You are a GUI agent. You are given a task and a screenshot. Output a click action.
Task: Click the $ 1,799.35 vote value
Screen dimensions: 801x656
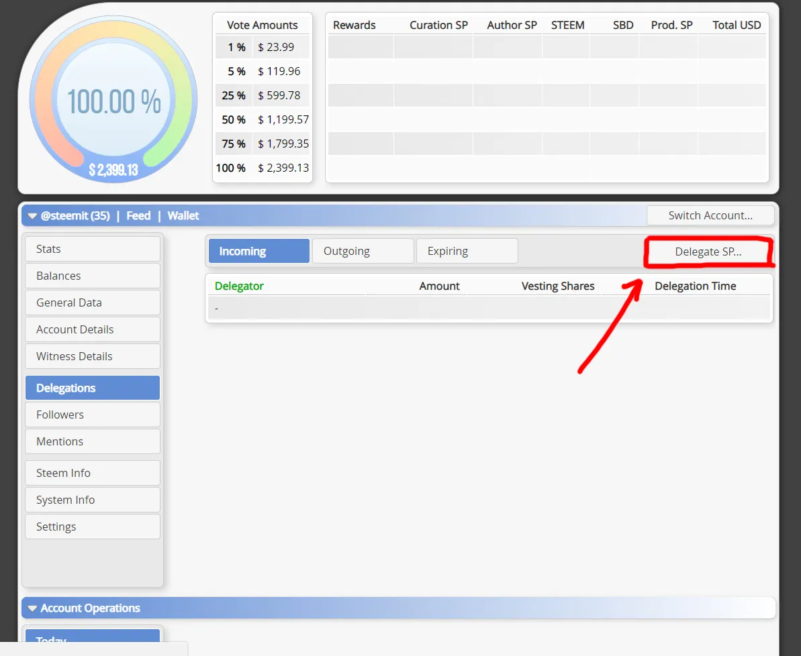click(x=283, y=144)
